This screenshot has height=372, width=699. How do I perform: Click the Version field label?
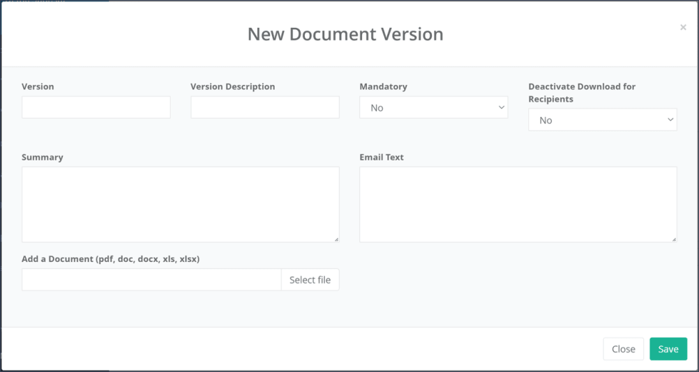click(x=38, y=87)
